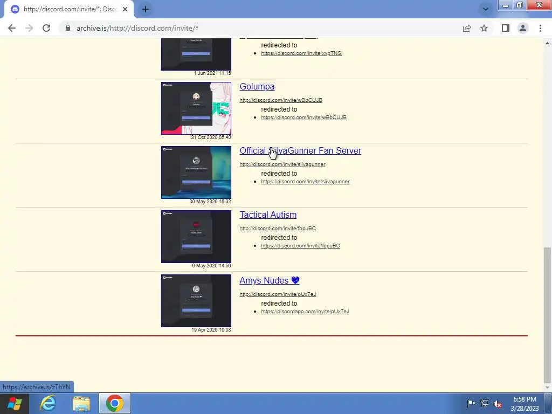Open the Amys Nudes snapshot thumbnail

196,301
